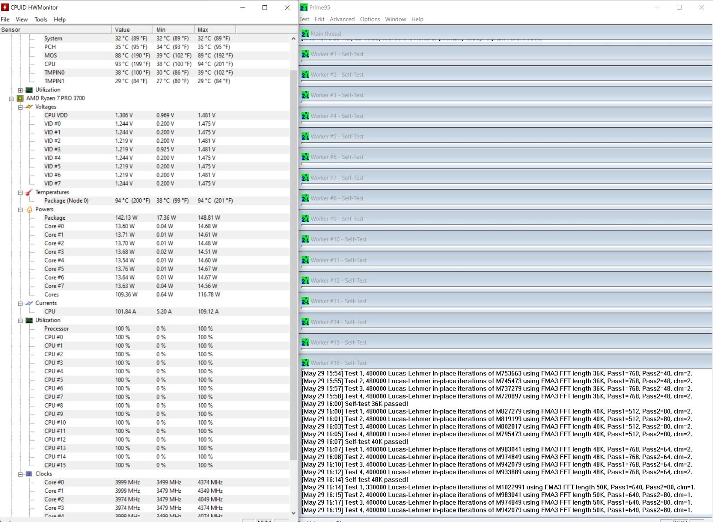Select the Package (Node 0) temperature row
713x522 pixels.
[x=145, y=201]
